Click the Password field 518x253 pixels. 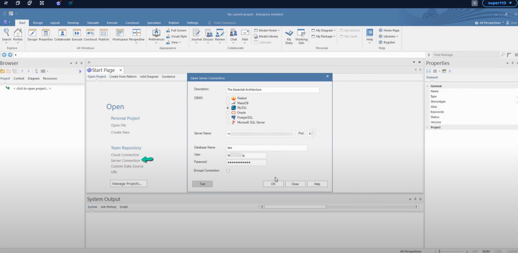pyautogui.click(x=246, y=162)
